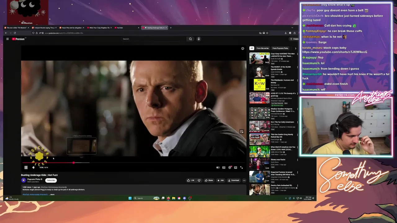This screenshot has height=223, width=397.
Task: Switch to When Your Crazy Neighbor tab
Action: click(x=99, y=28)
